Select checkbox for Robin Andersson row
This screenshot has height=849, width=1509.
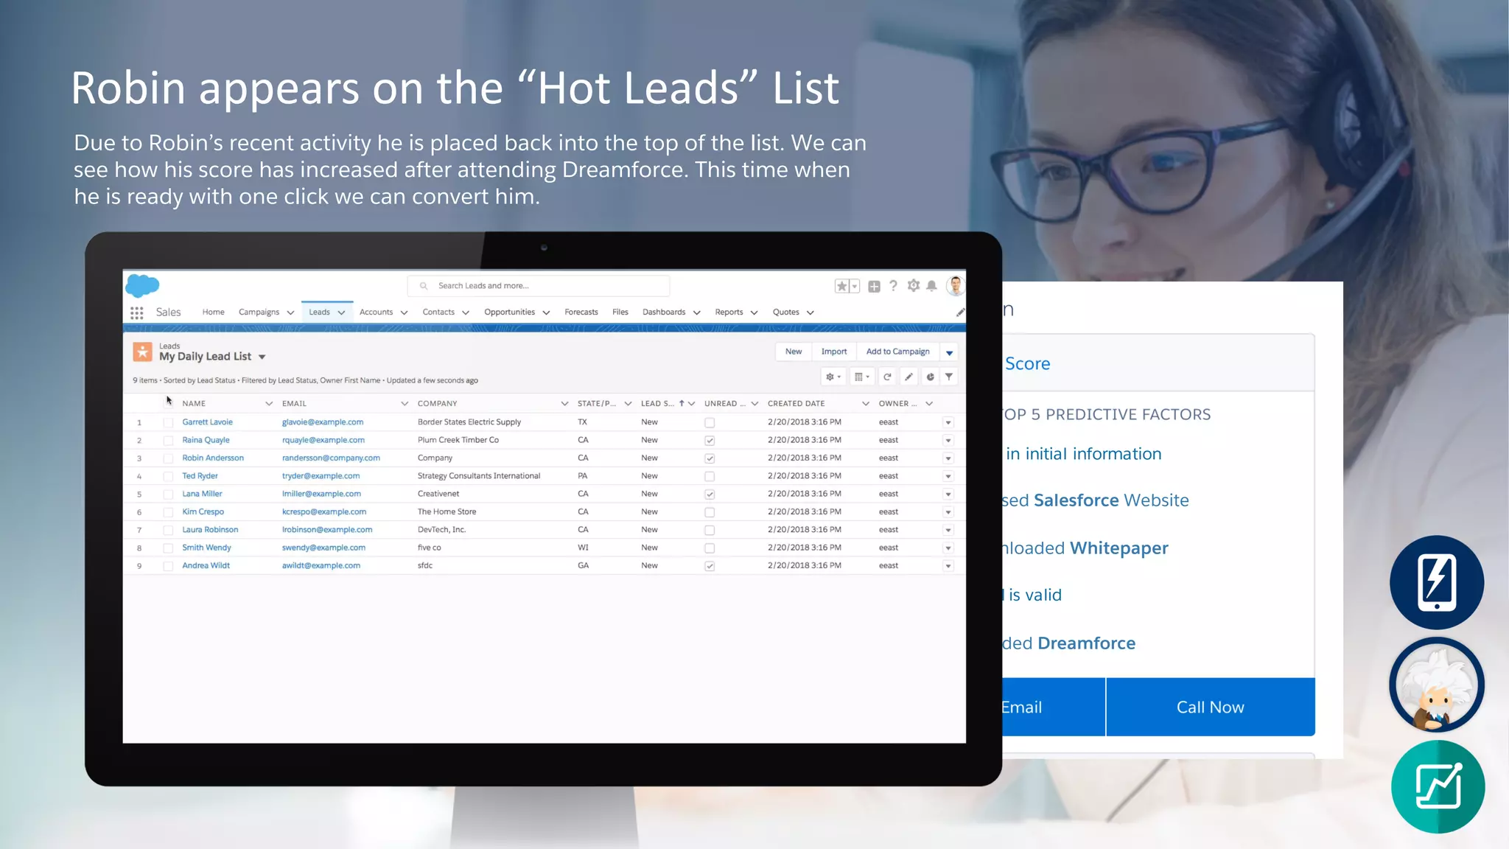click(x=168, y=458)
